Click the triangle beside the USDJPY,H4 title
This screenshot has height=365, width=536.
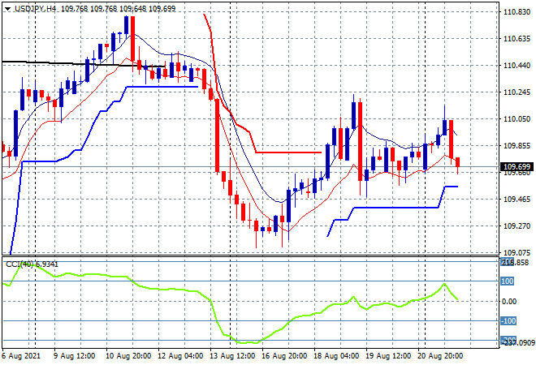[x=7, y=9]
